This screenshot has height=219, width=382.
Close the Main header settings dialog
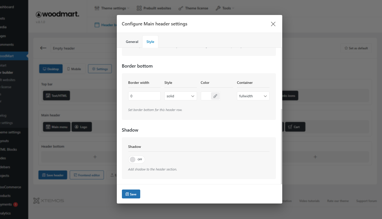273,24
